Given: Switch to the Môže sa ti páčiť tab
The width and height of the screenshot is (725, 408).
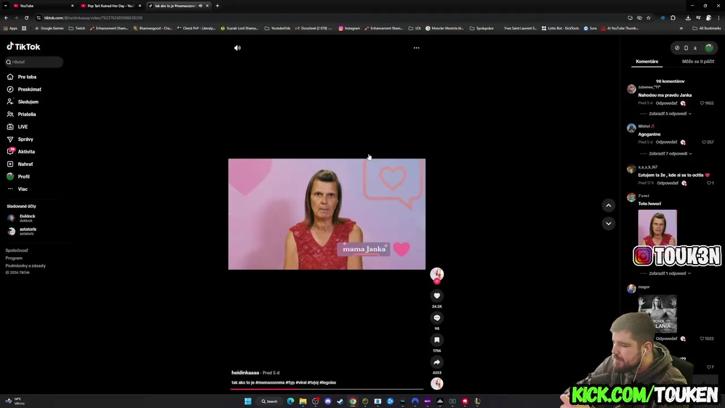Looking at the screenshot, I should (698, 61).
